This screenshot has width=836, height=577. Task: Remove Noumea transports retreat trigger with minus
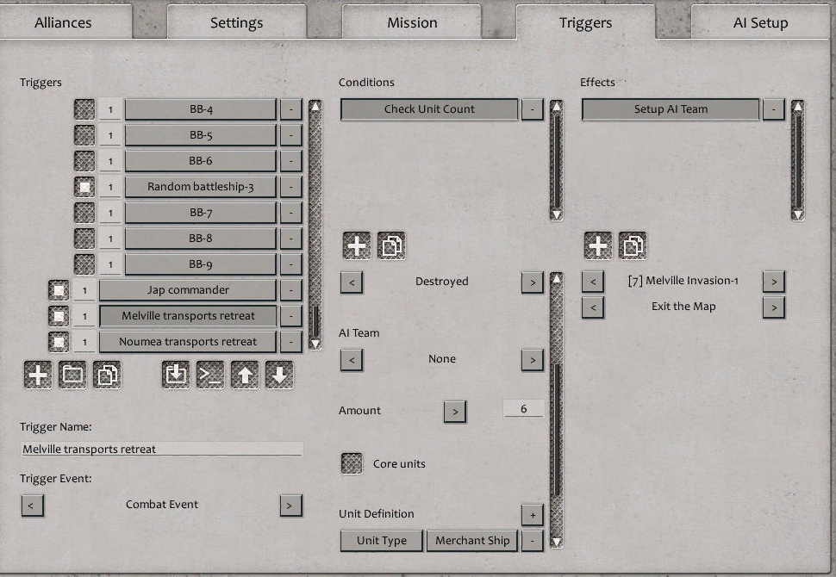coord(291,342)
